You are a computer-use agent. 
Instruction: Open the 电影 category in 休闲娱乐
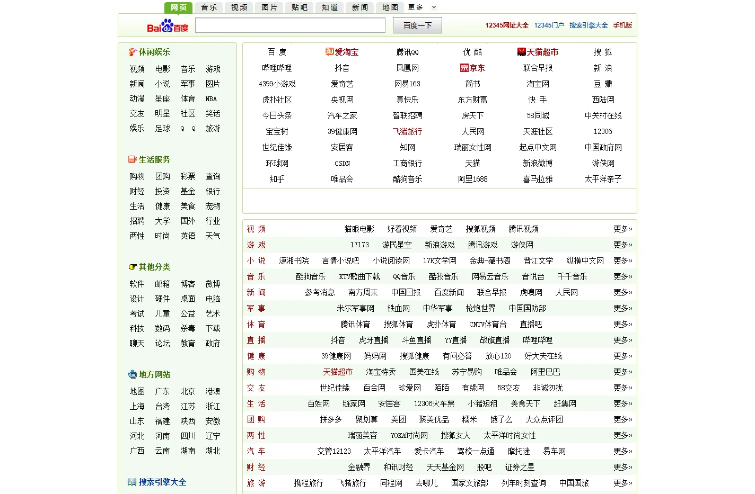click(x=162, y=69)
